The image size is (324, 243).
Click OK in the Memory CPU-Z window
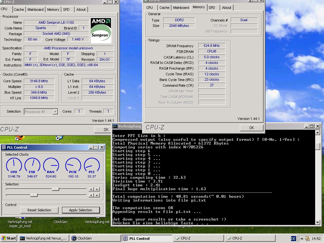(252, 128)
